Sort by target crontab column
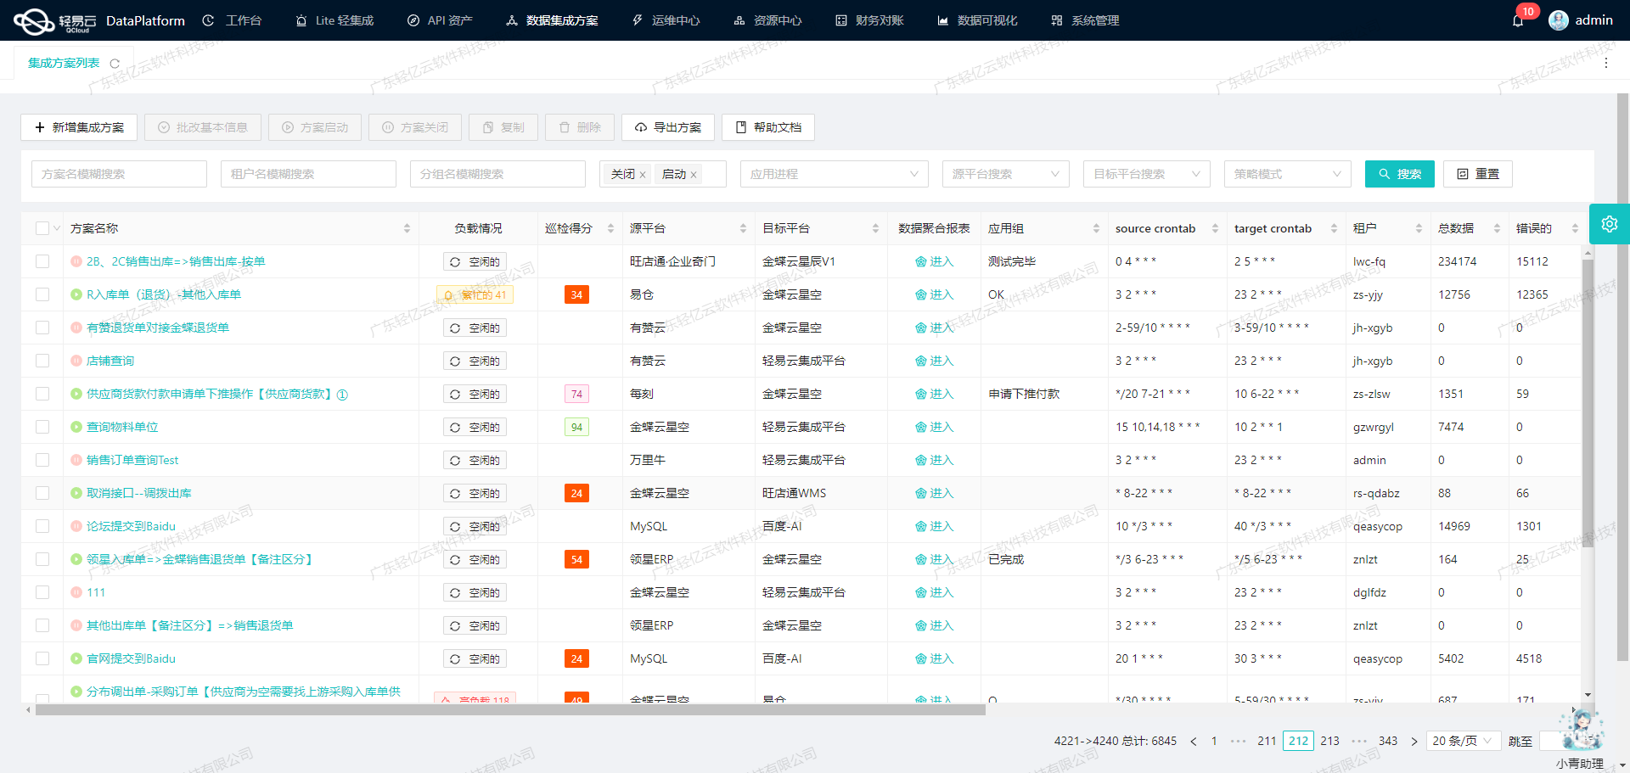The height and width of the screenshot is (773, 1630). (x=1334, y=228)
